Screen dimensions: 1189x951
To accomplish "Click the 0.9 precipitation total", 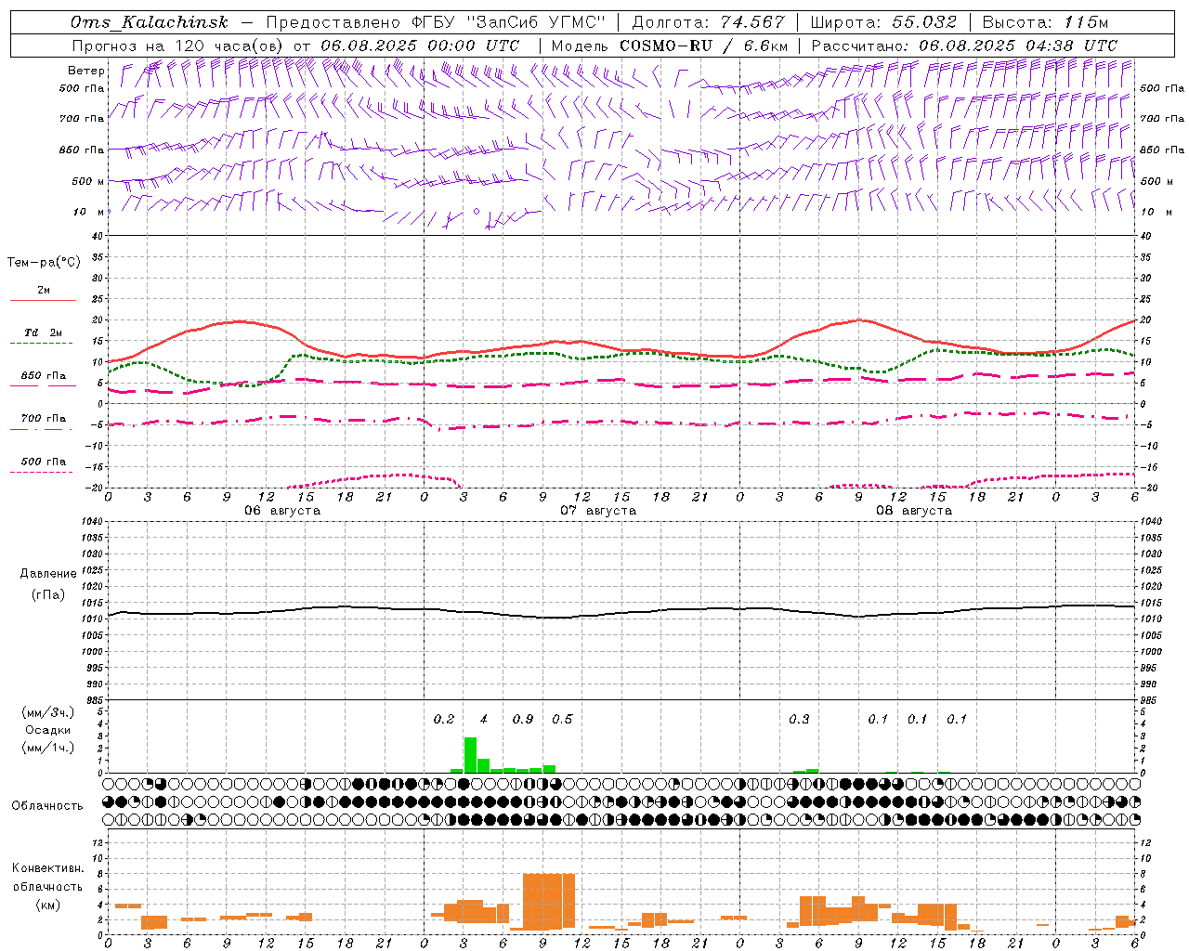I will click(523, 719).
